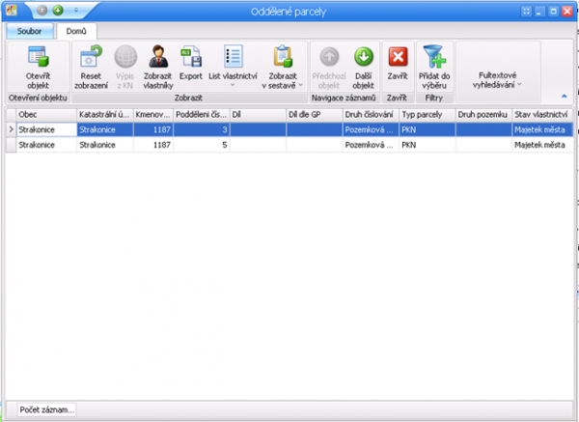The height and width of the screenshot is (422, 579).
Task: Click the Reset zobrazení icon
Action: point(92,57)
